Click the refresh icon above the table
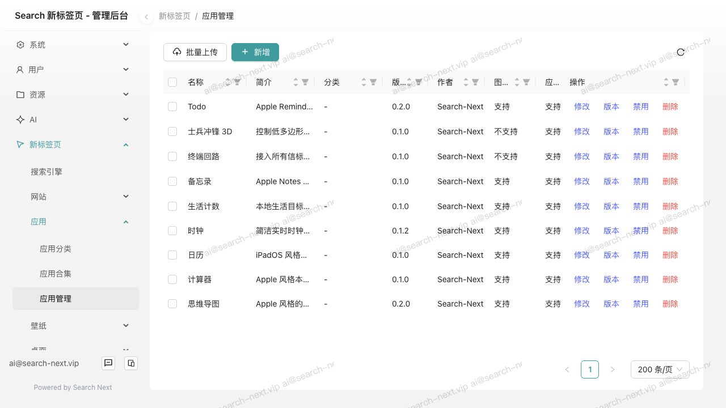The width and height of the screenshot is (726, 408). coord(681,52)
